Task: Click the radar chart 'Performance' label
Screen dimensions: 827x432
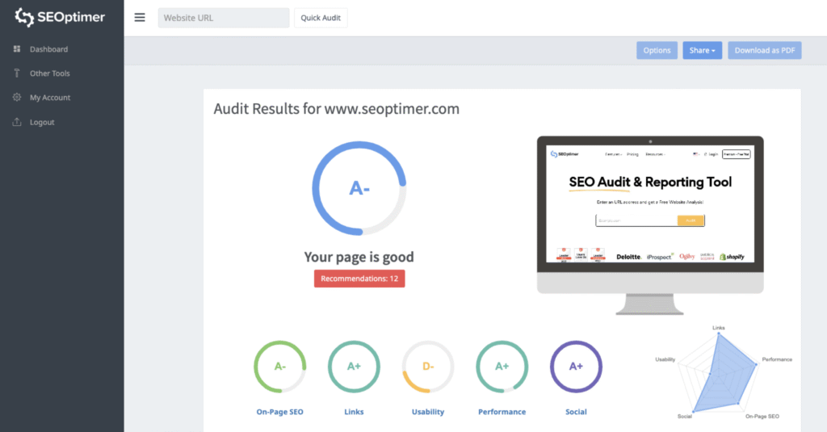Action: (x=777, y=359)
